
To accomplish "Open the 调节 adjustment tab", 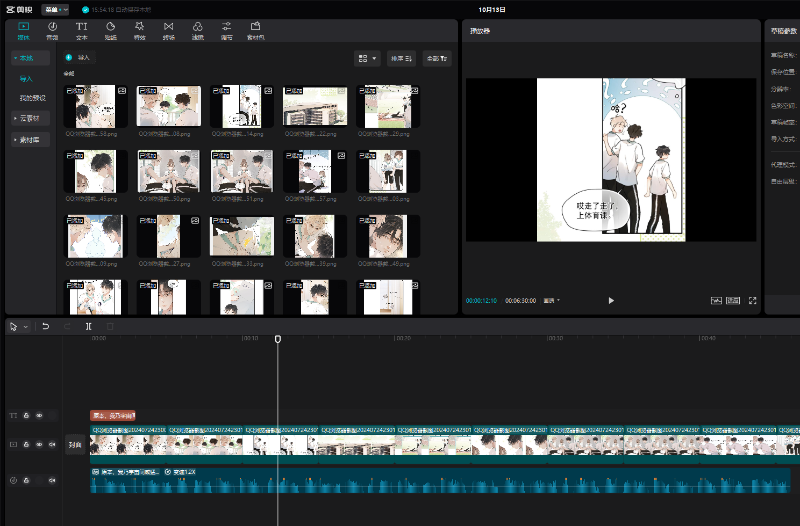I will (227, 31).
